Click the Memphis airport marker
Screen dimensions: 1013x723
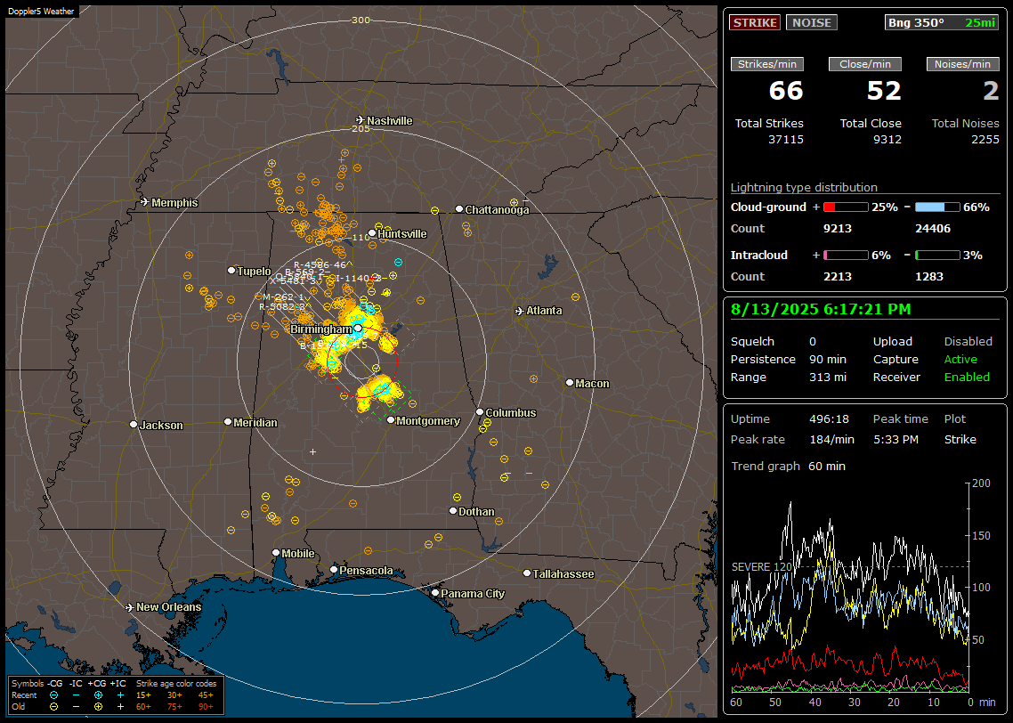pos(145,202)
